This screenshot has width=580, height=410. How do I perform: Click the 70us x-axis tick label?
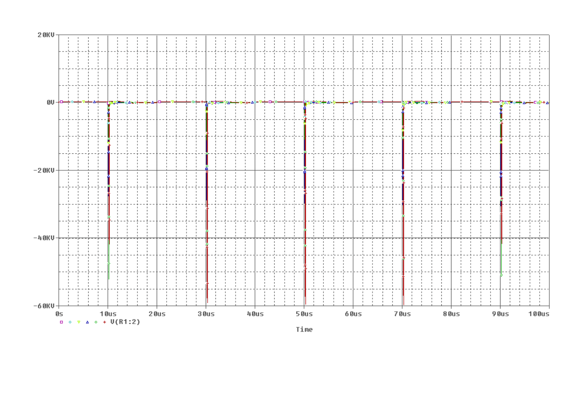(x=402, y=314)
